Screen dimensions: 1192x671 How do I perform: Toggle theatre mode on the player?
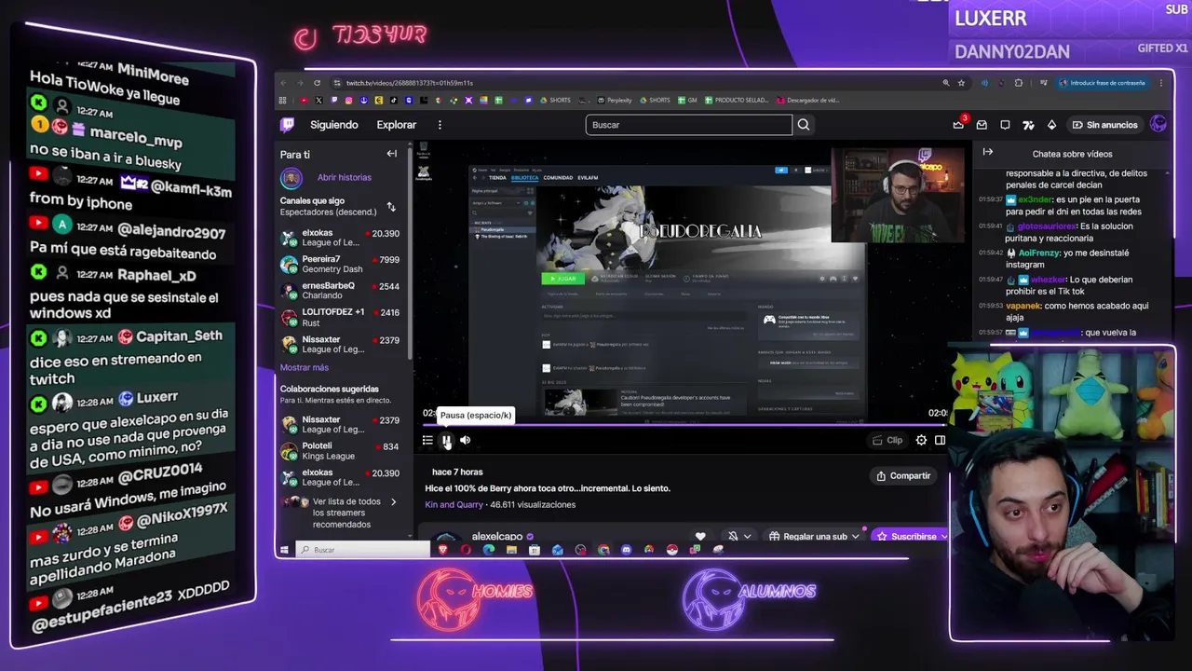coord(941,441)
